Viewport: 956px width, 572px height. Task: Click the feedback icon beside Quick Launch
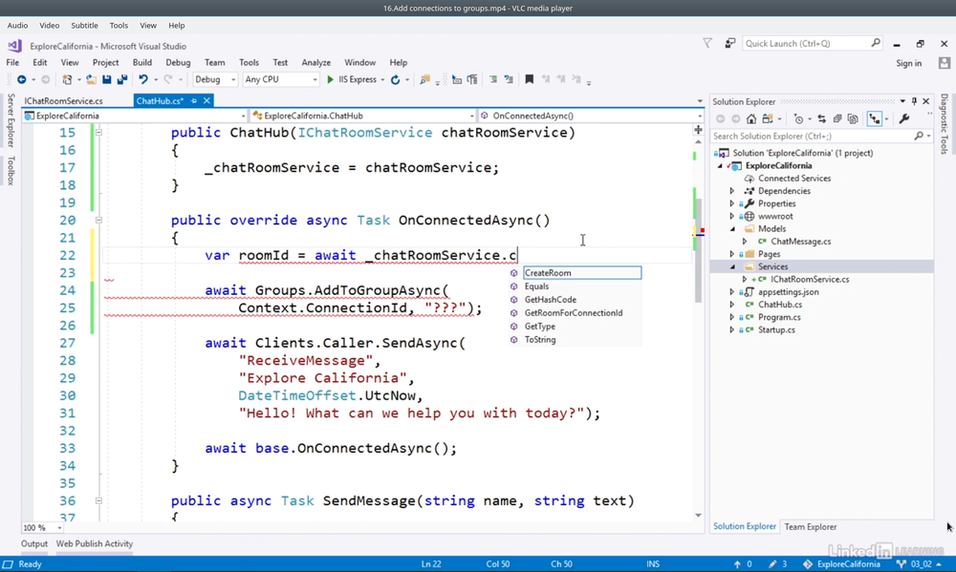click(729, 43)
